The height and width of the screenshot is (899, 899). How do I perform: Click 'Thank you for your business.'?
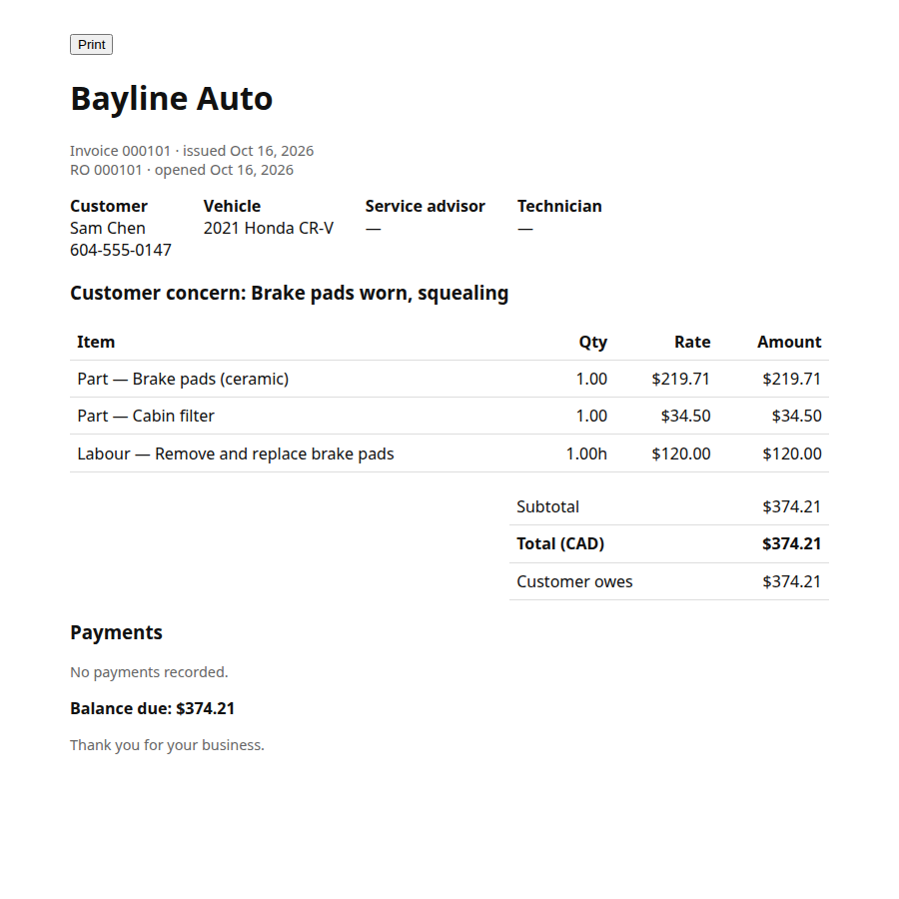[x=168, y=745]
